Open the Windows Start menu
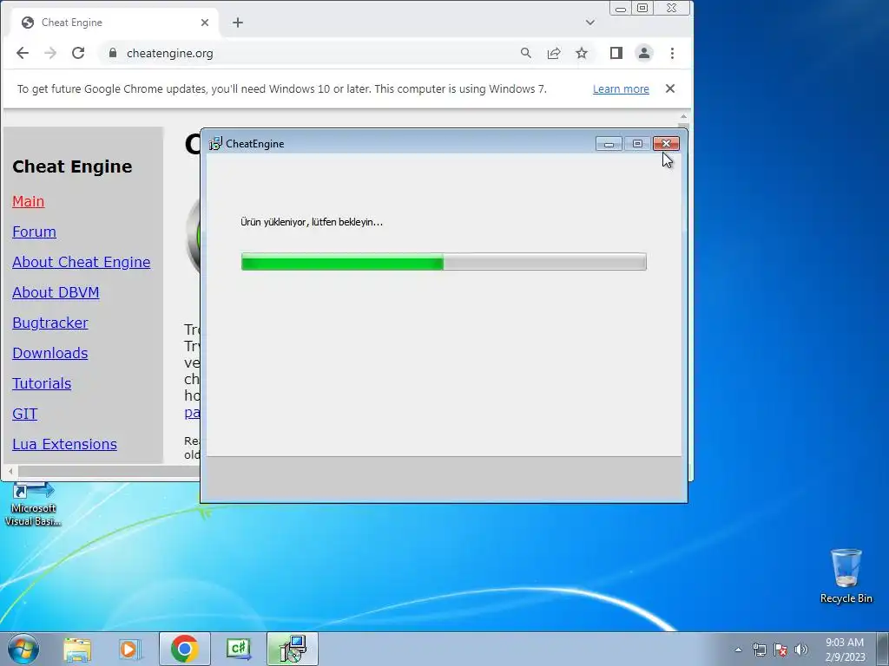 pos(23,649)
